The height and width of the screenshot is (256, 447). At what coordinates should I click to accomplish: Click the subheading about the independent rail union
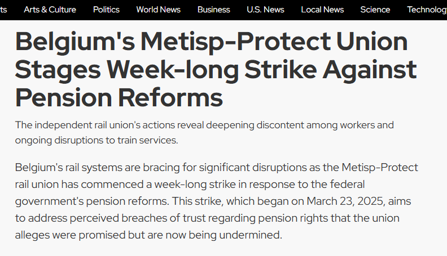pos(204,132)
